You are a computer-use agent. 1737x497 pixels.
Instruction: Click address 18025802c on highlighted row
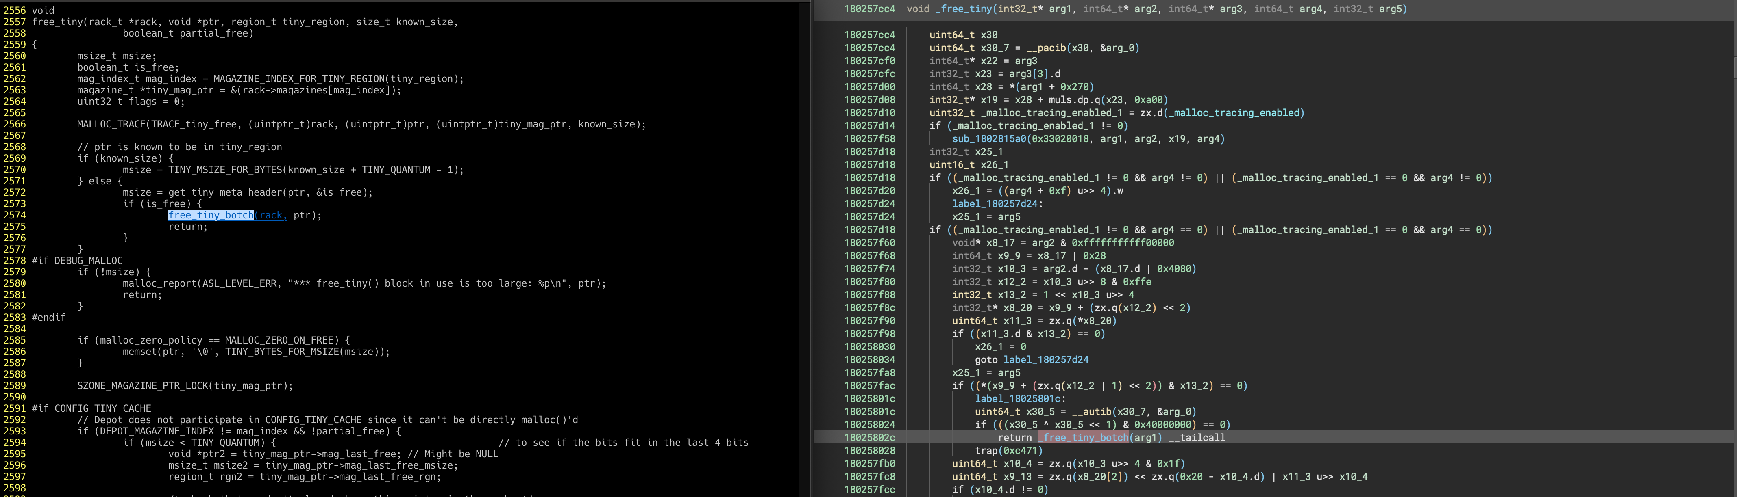(x=869, y=438)
